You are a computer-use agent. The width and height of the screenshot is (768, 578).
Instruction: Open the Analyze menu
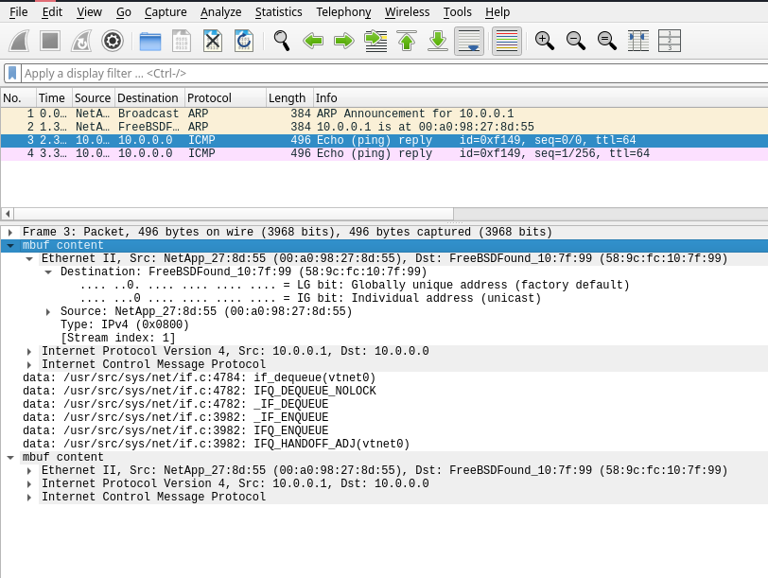(x=220, y=12)
